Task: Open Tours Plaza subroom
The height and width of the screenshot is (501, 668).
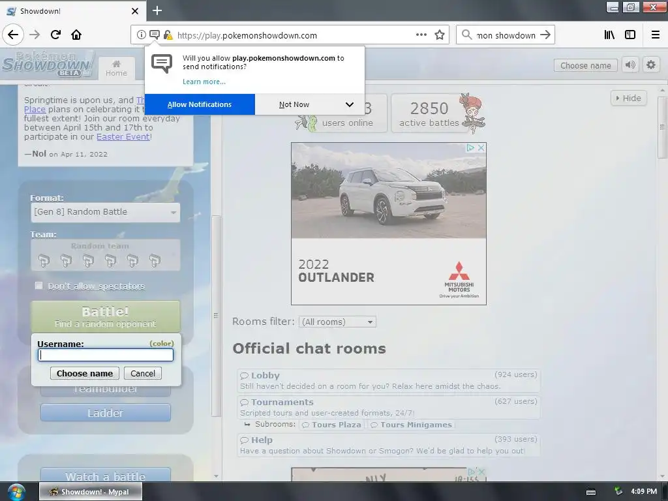Action: [x=332, y=425]
